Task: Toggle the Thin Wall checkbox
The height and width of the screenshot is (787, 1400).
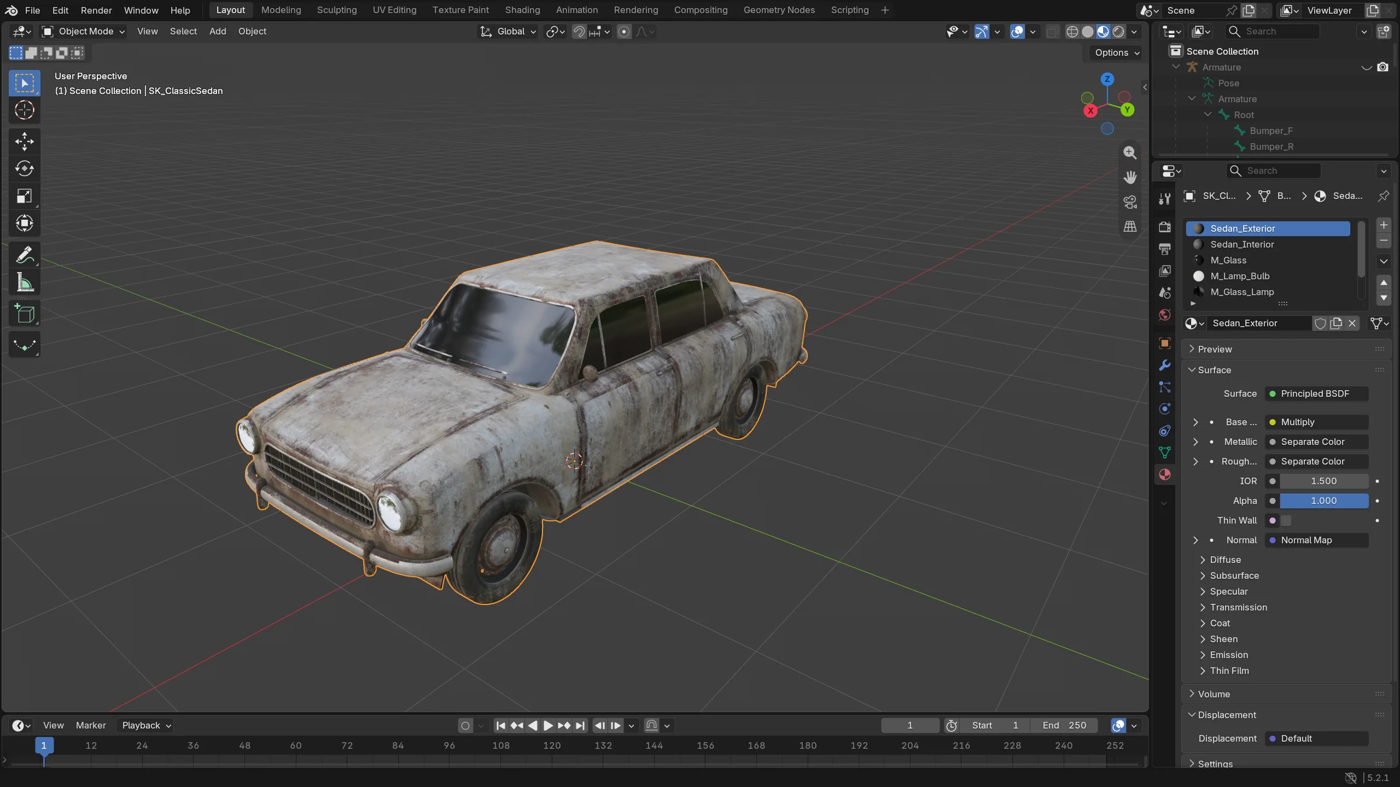Action: click(x=1286, y=521)
